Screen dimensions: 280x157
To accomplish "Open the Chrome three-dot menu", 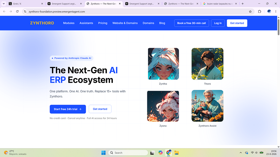I will (x=276, y=12).
